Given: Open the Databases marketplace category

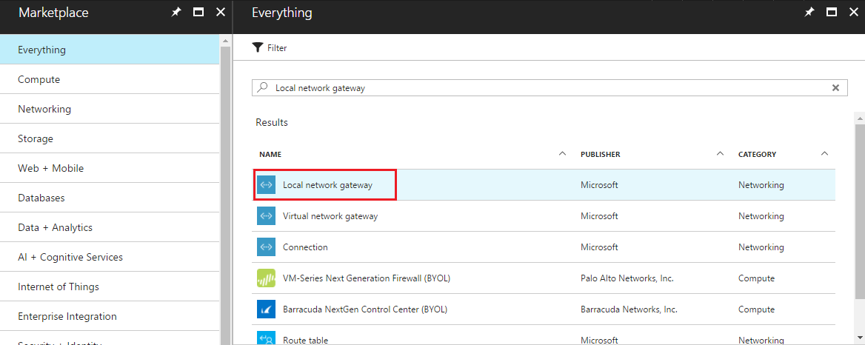Looking at the screenshot, I should pos(41,198).
